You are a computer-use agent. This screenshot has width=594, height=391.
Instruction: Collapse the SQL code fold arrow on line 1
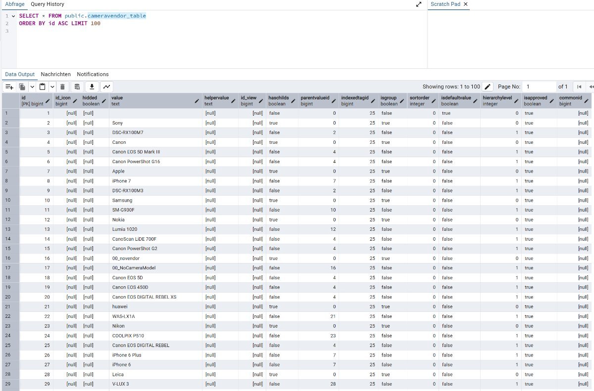click(x=13, y=16)
